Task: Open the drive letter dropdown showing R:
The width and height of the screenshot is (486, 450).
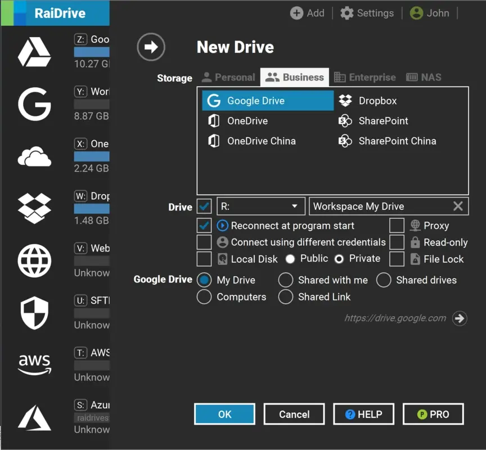Action: 260,206
